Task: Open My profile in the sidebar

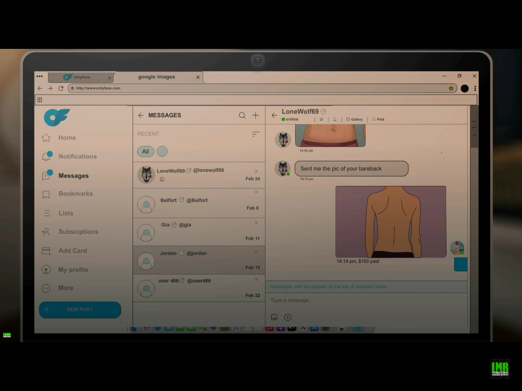Action: [65, 270]
